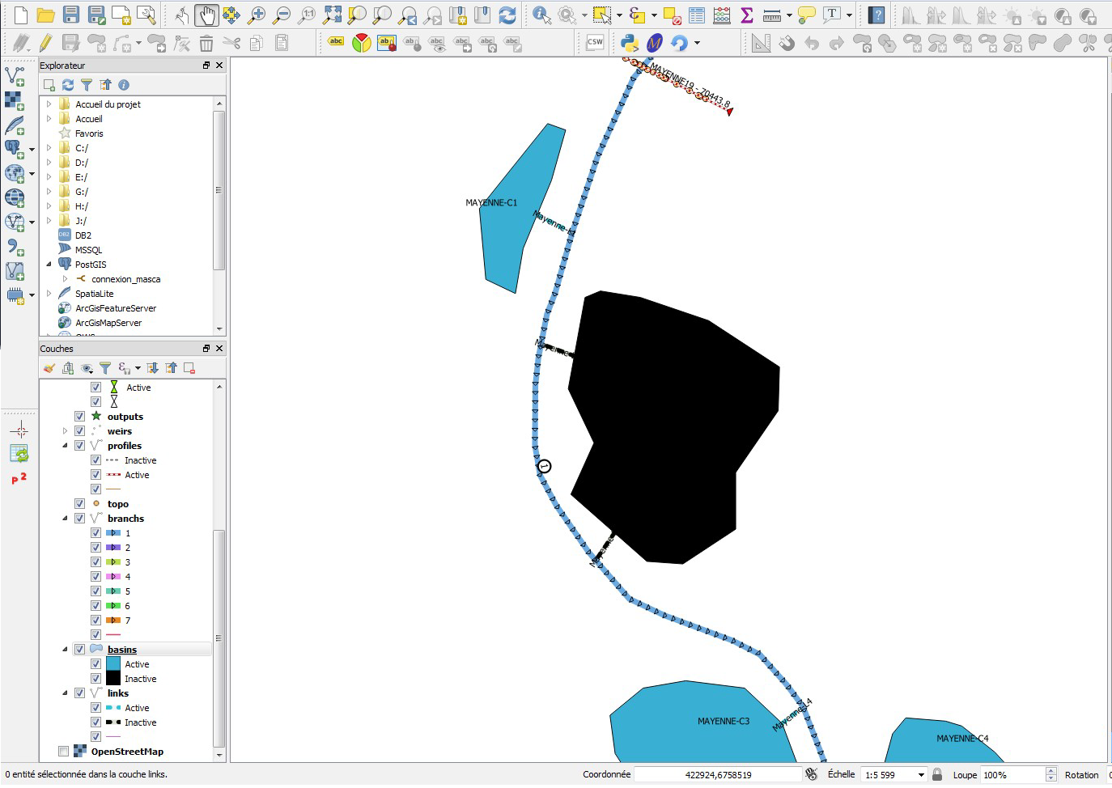
Task: Click the MAYENNE-C1 basin label on map
Action: (x=491, y=202)
